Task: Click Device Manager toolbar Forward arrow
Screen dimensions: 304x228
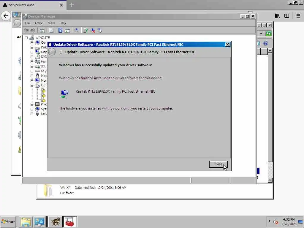Action: [33, 31]
